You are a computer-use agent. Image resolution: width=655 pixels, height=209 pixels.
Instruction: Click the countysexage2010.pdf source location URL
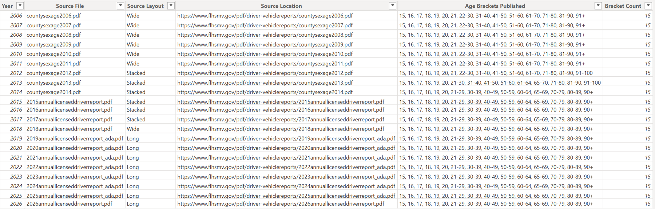(265, 54)
